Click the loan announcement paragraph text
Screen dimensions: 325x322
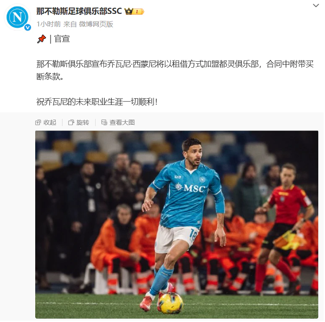click(x=175, y=70)
